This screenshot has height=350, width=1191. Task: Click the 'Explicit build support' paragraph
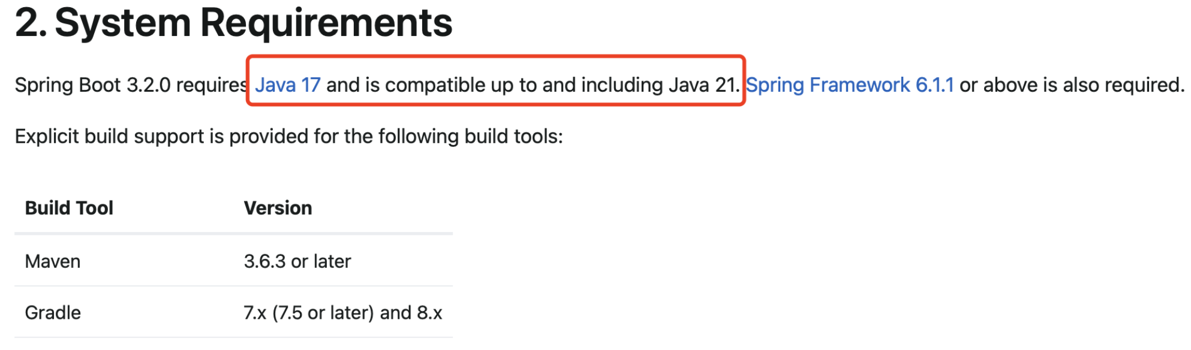click(289, 137)
